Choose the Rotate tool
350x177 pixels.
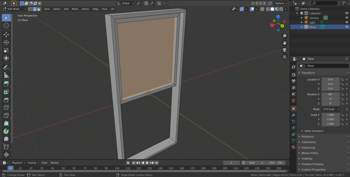(x=6, y=42)
